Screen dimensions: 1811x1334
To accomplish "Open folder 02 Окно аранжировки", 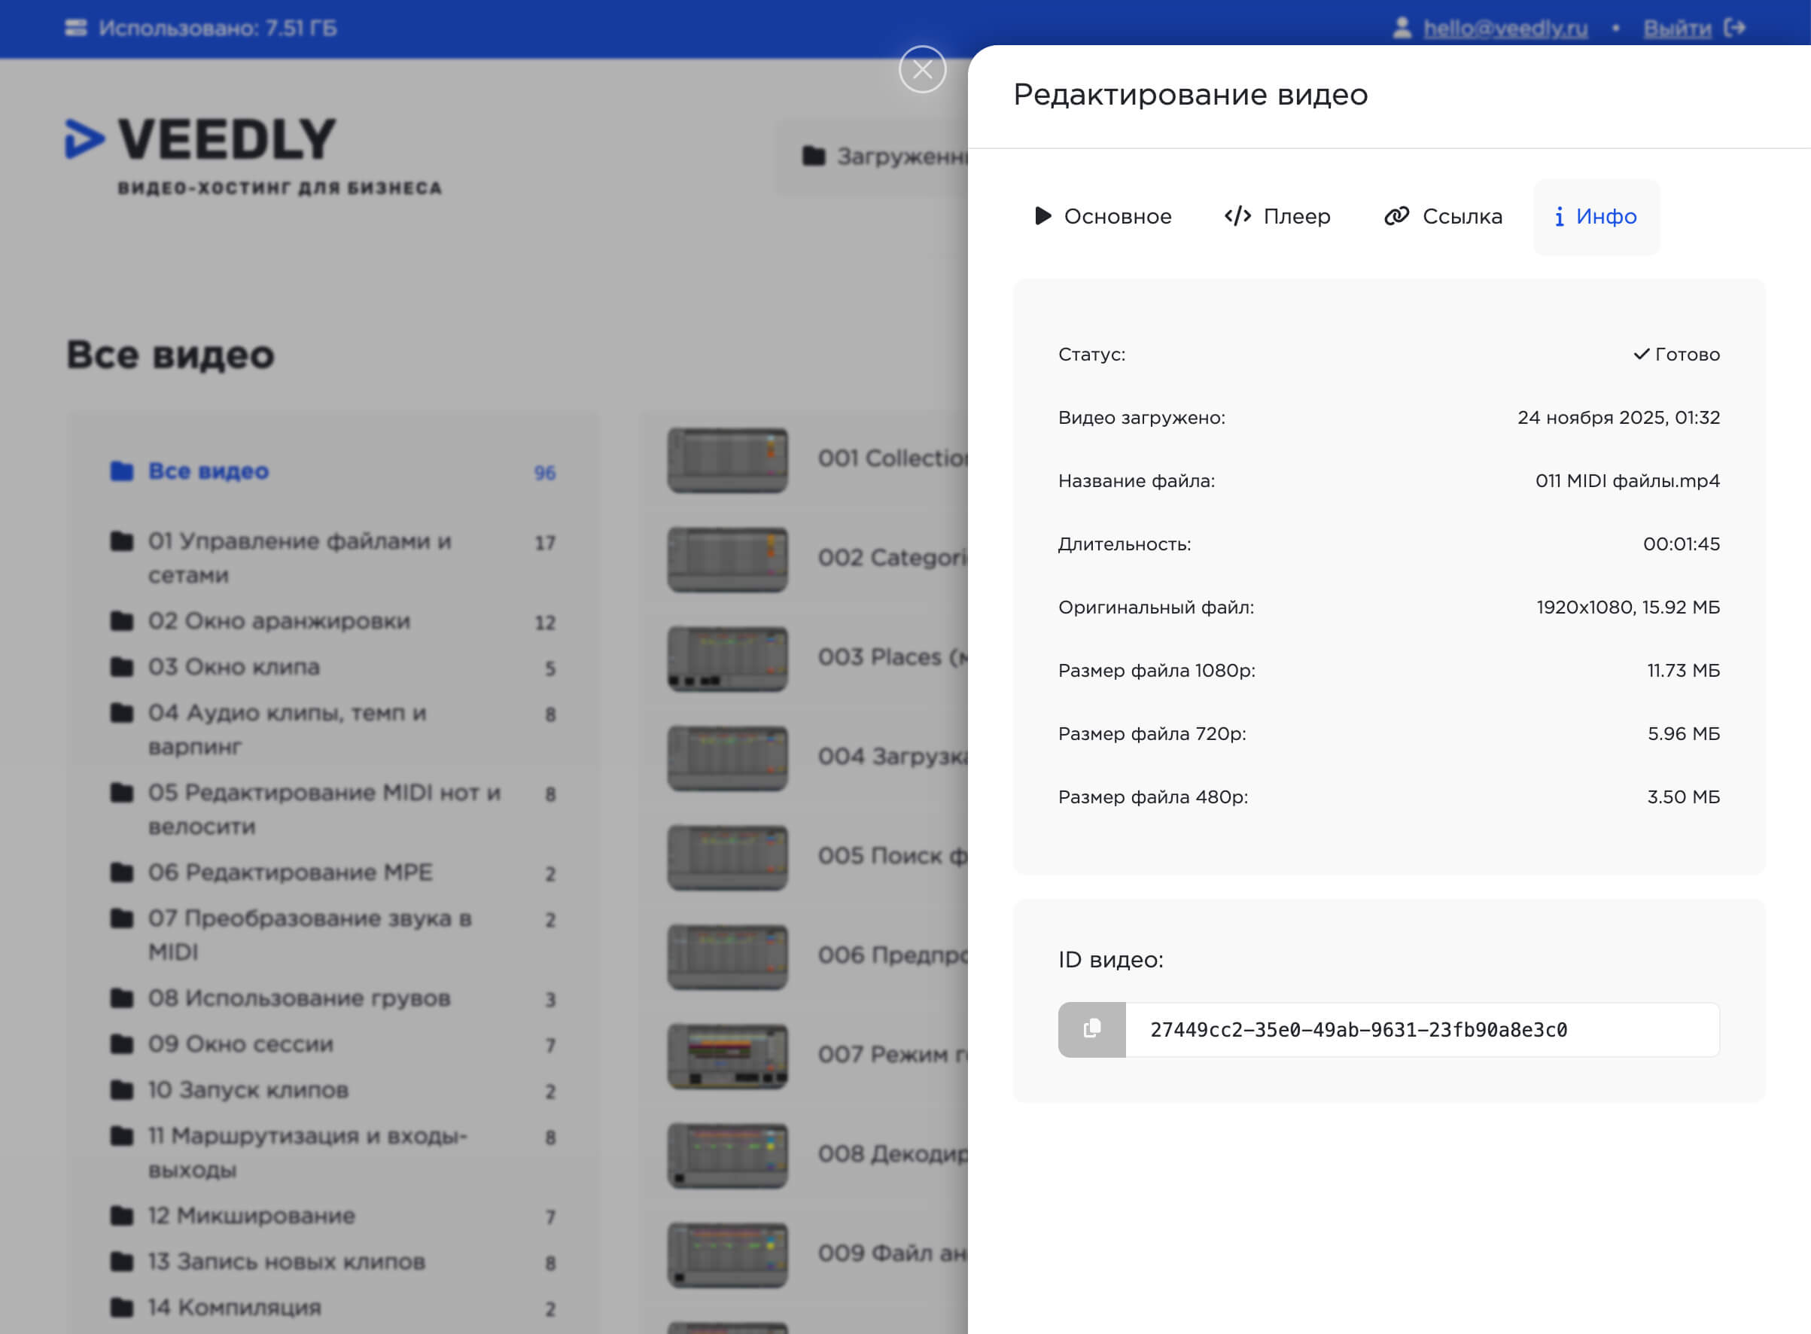I will tap(278, 621).
